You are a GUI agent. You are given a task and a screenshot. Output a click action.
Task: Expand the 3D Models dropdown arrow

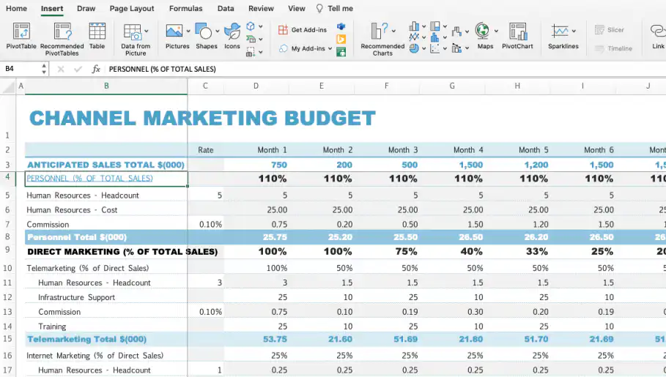click(260, 26)
